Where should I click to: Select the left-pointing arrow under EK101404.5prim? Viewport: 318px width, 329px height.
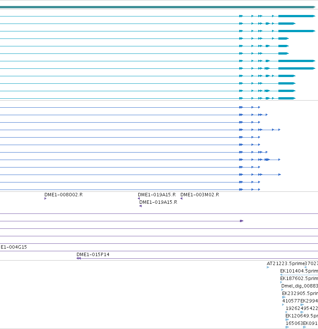[x=281, y=275]
